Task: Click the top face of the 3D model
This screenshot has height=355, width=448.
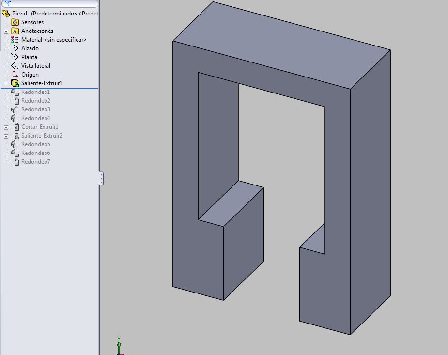Action: click(x=281, y=46)
